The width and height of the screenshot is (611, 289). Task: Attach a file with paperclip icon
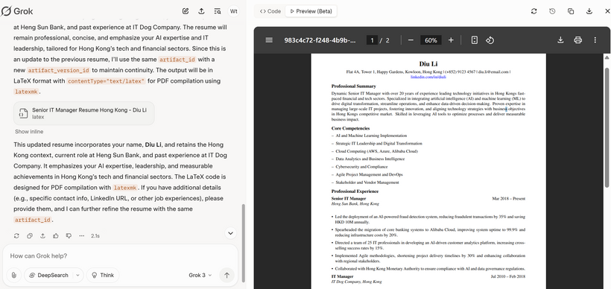pyautogui.click(x=14, y=275)
